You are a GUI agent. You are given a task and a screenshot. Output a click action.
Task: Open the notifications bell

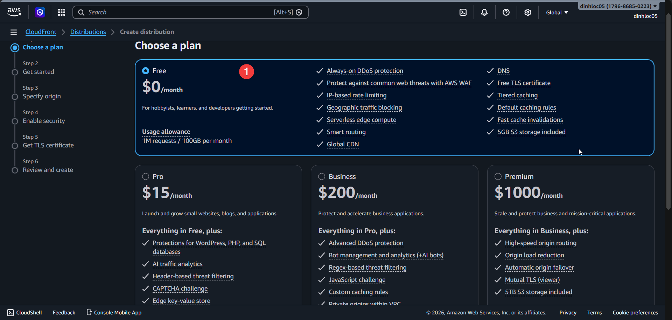pos(484,12)
